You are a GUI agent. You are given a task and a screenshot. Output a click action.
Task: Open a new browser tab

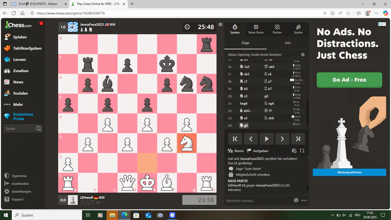(132, 4)
